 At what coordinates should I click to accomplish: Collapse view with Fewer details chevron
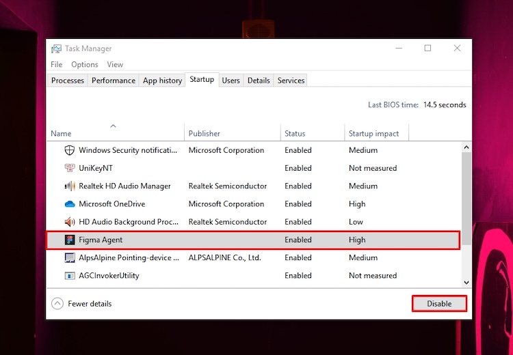click(x=57, y=304)
